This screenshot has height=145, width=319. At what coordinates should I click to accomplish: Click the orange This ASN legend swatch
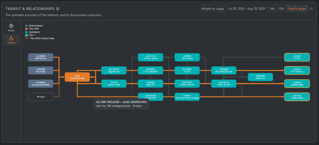click(26, 29)
